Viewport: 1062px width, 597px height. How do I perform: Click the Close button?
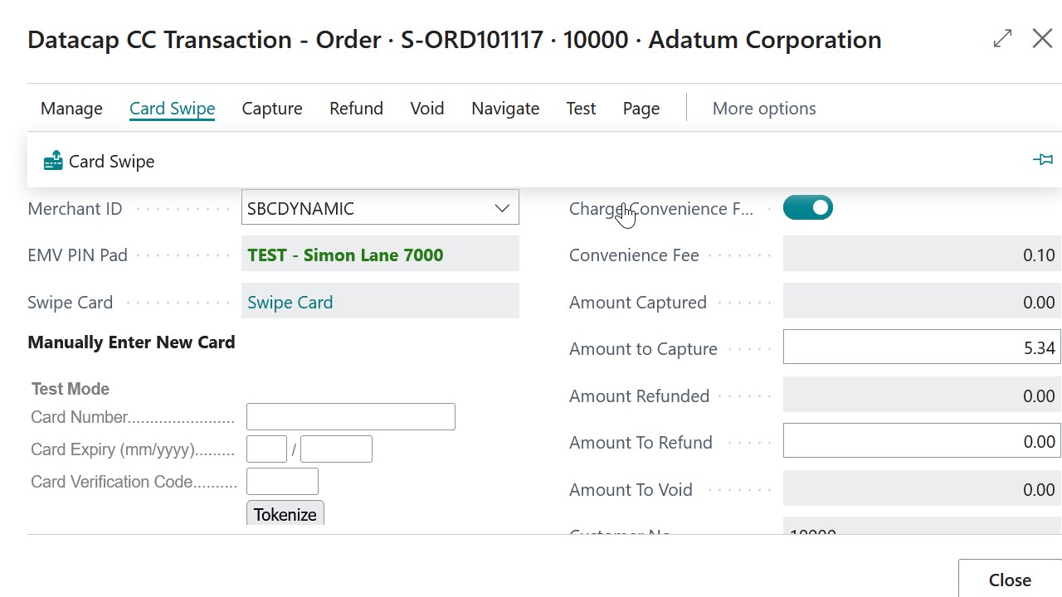(x=1008, y=579)
